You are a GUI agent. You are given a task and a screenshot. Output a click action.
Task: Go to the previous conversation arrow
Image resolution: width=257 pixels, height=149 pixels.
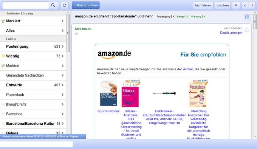pos(245,5)
